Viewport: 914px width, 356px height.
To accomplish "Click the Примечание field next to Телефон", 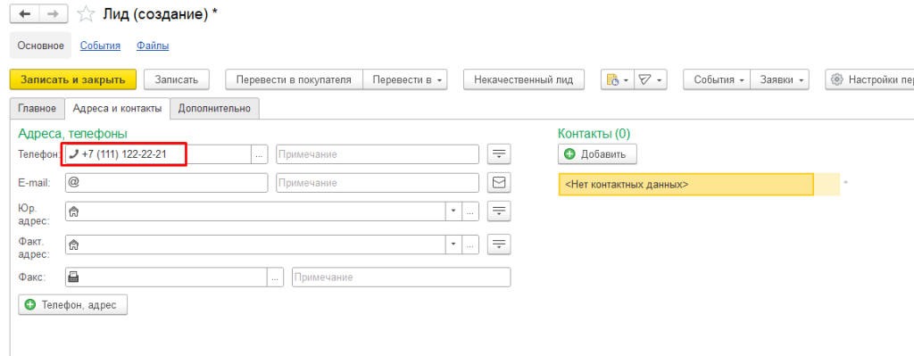I will point(378,154).
